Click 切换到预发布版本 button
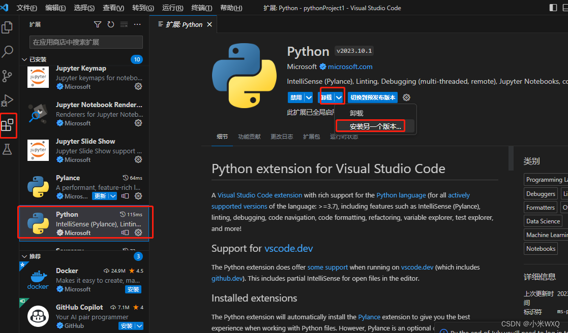The image size is (568, 333). pos(372,97)
